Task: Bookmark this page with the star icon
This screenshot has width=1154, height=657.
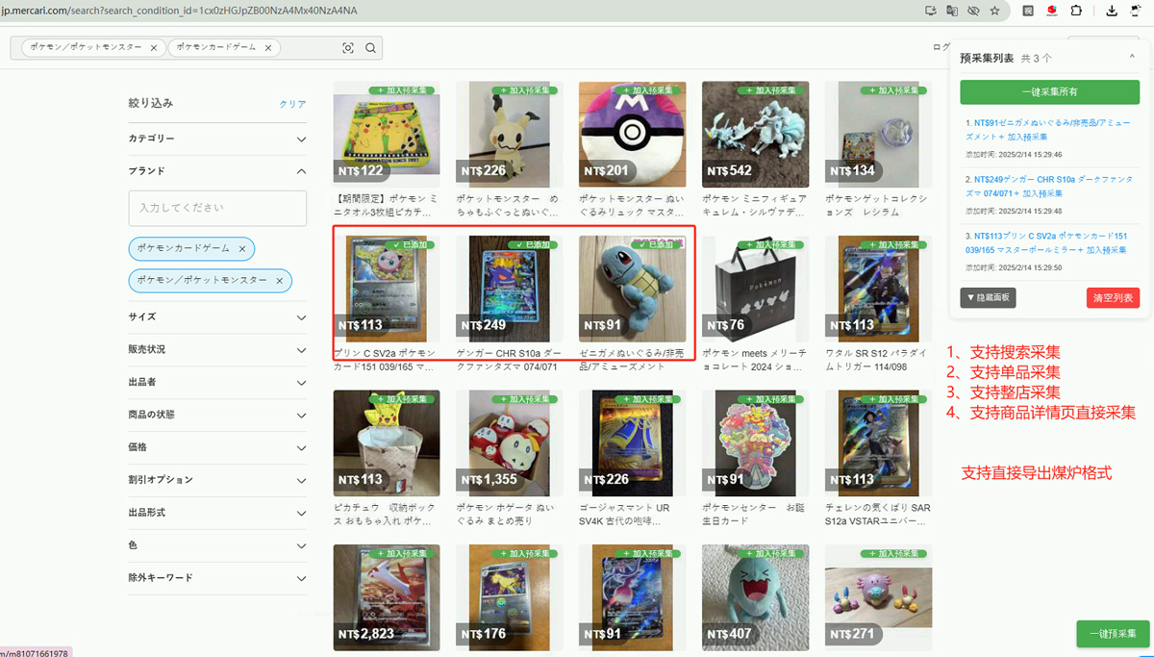Action: [x=994, y=11]
